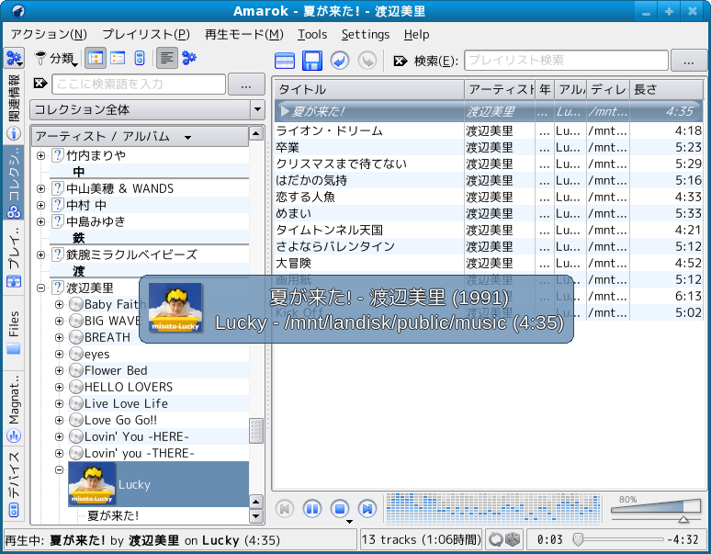Open the Help menu

(x=416, y=35)
